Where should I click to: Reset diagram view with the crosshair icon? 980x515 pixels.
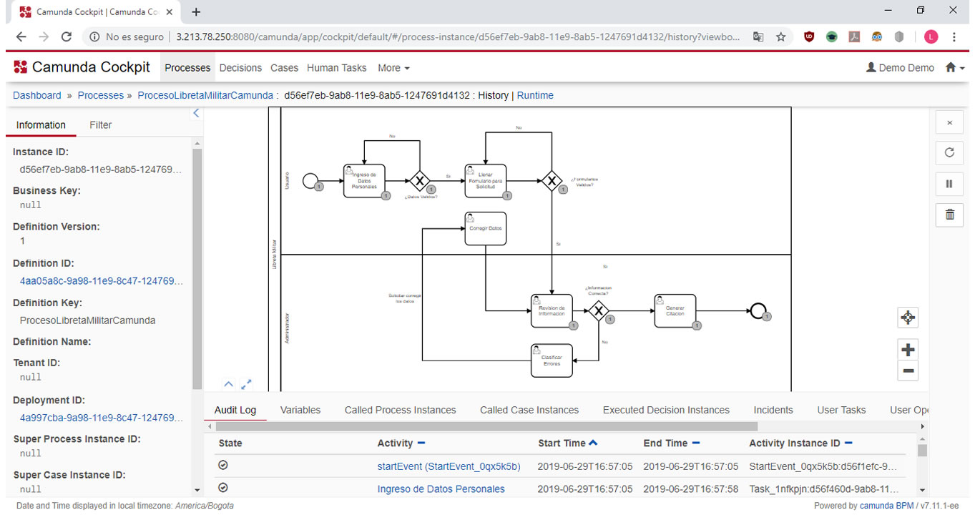[908, 318]
